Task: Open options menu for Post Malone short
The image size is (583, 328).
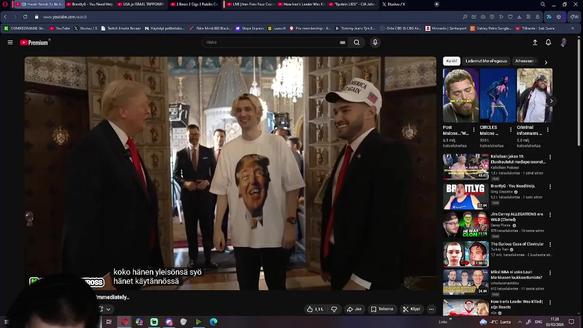Action: 474,130
